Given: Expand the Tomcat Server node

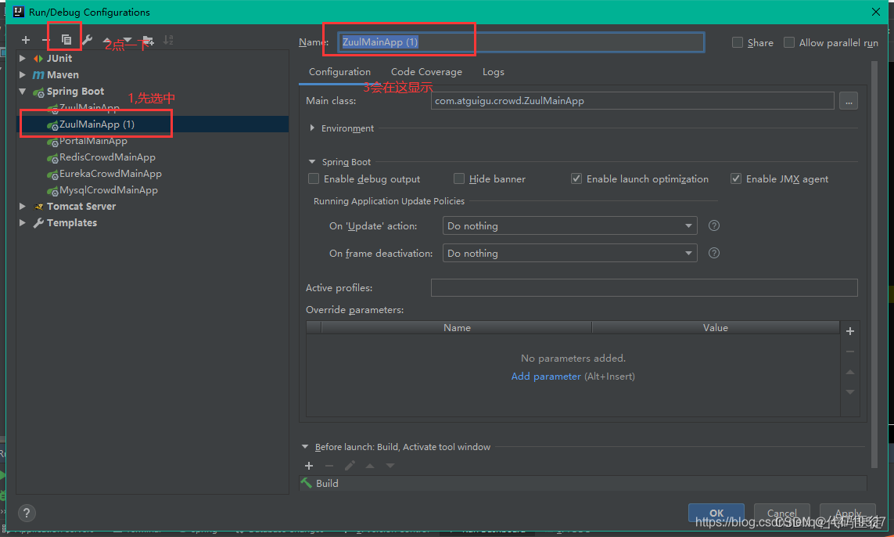Looking at the screenshot, I should coord(22,206).
